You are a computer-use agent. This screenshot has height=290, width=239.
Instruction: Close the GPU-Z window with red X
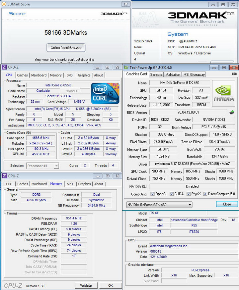234,68
